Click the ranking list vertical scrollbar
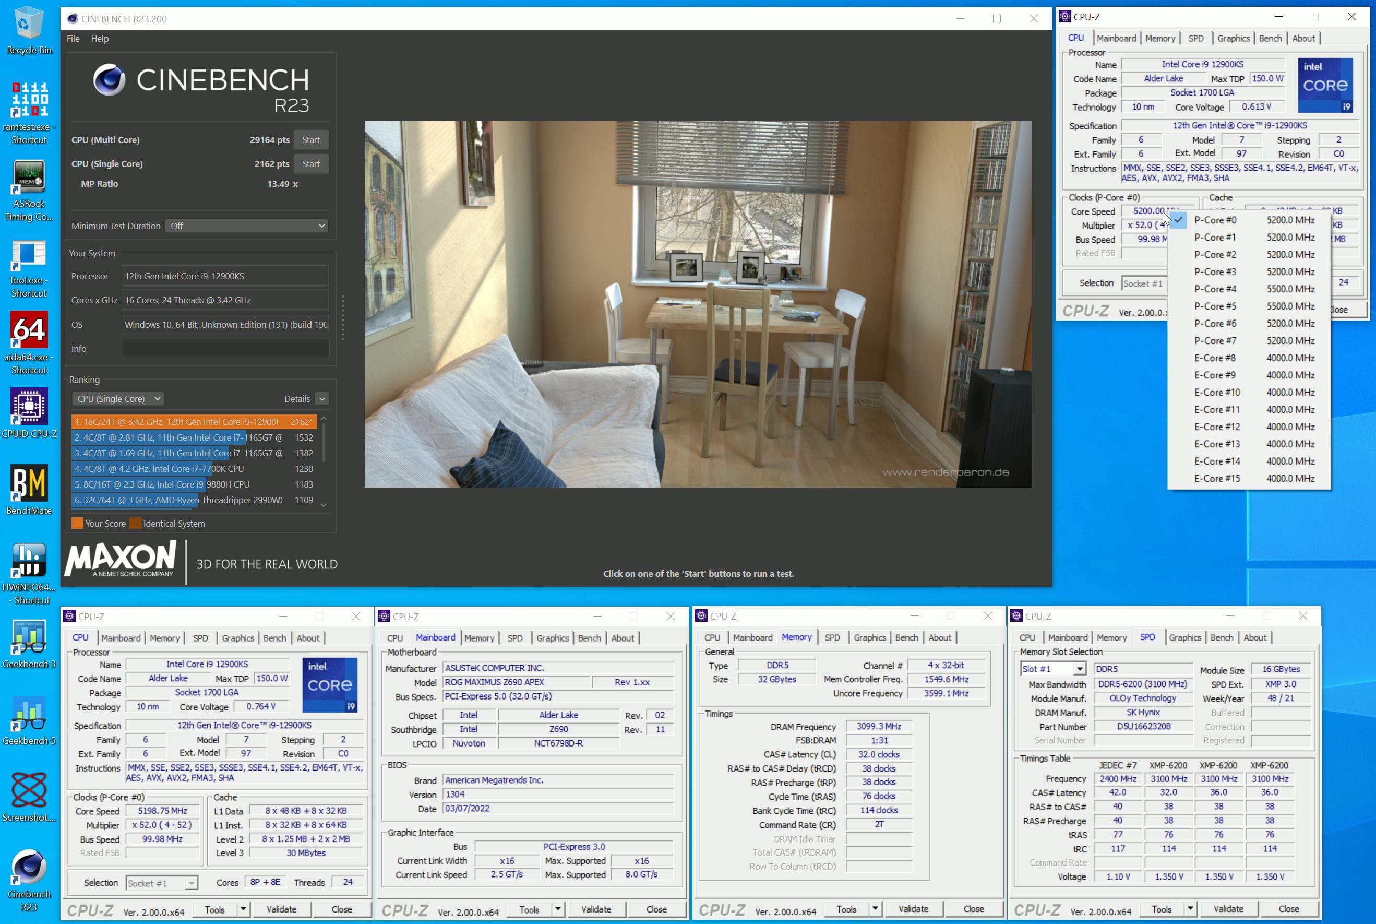This screenshot has width=1376, height=924. 324,442
